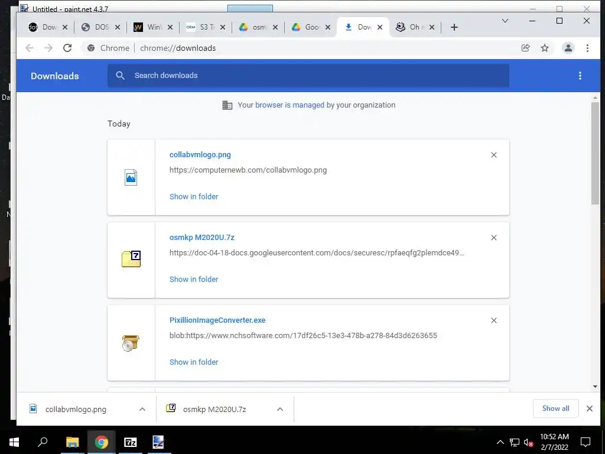Click the browser forward arrow
The width and height of the screenshot is (605, 454).
click(x=48, y=48)
